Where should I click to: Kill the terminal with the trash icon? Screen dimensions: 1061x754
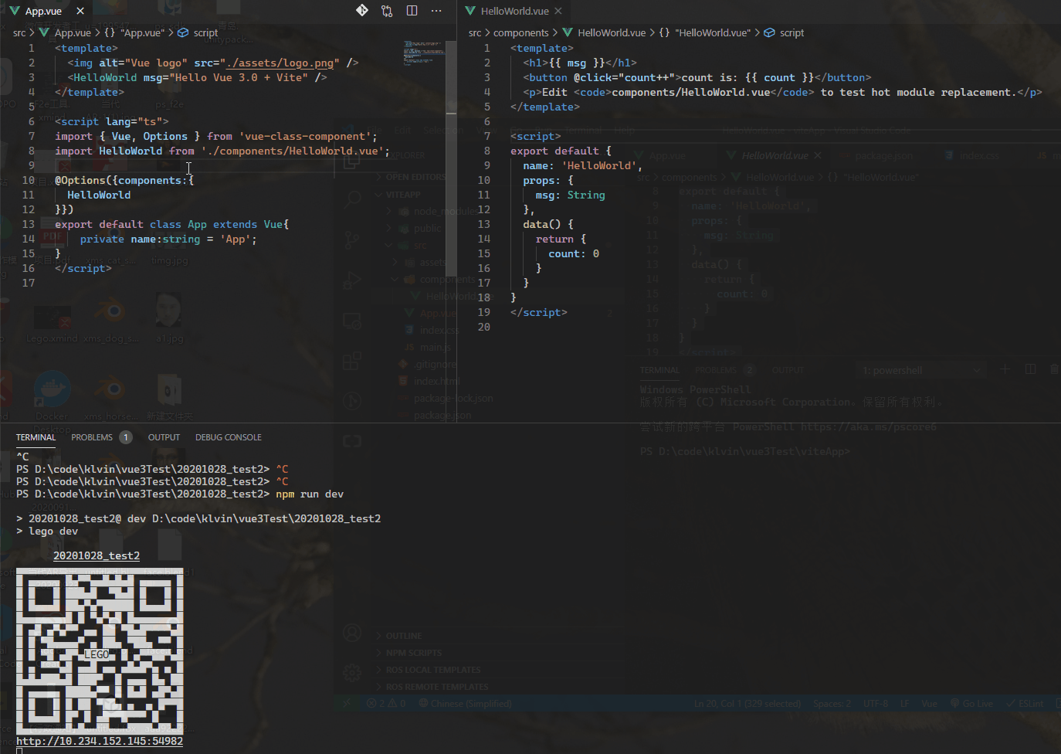[1054, 369]
